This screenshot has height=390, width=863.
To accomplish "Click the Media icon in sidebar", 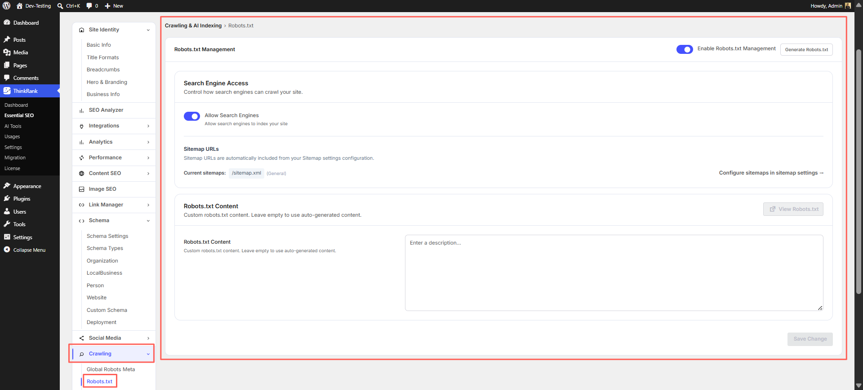I will click(7, 53).
